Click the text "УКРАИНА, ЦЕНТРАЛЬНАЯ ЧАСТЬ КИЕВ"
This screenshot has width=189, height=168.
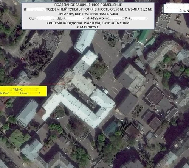coord(88,14)
